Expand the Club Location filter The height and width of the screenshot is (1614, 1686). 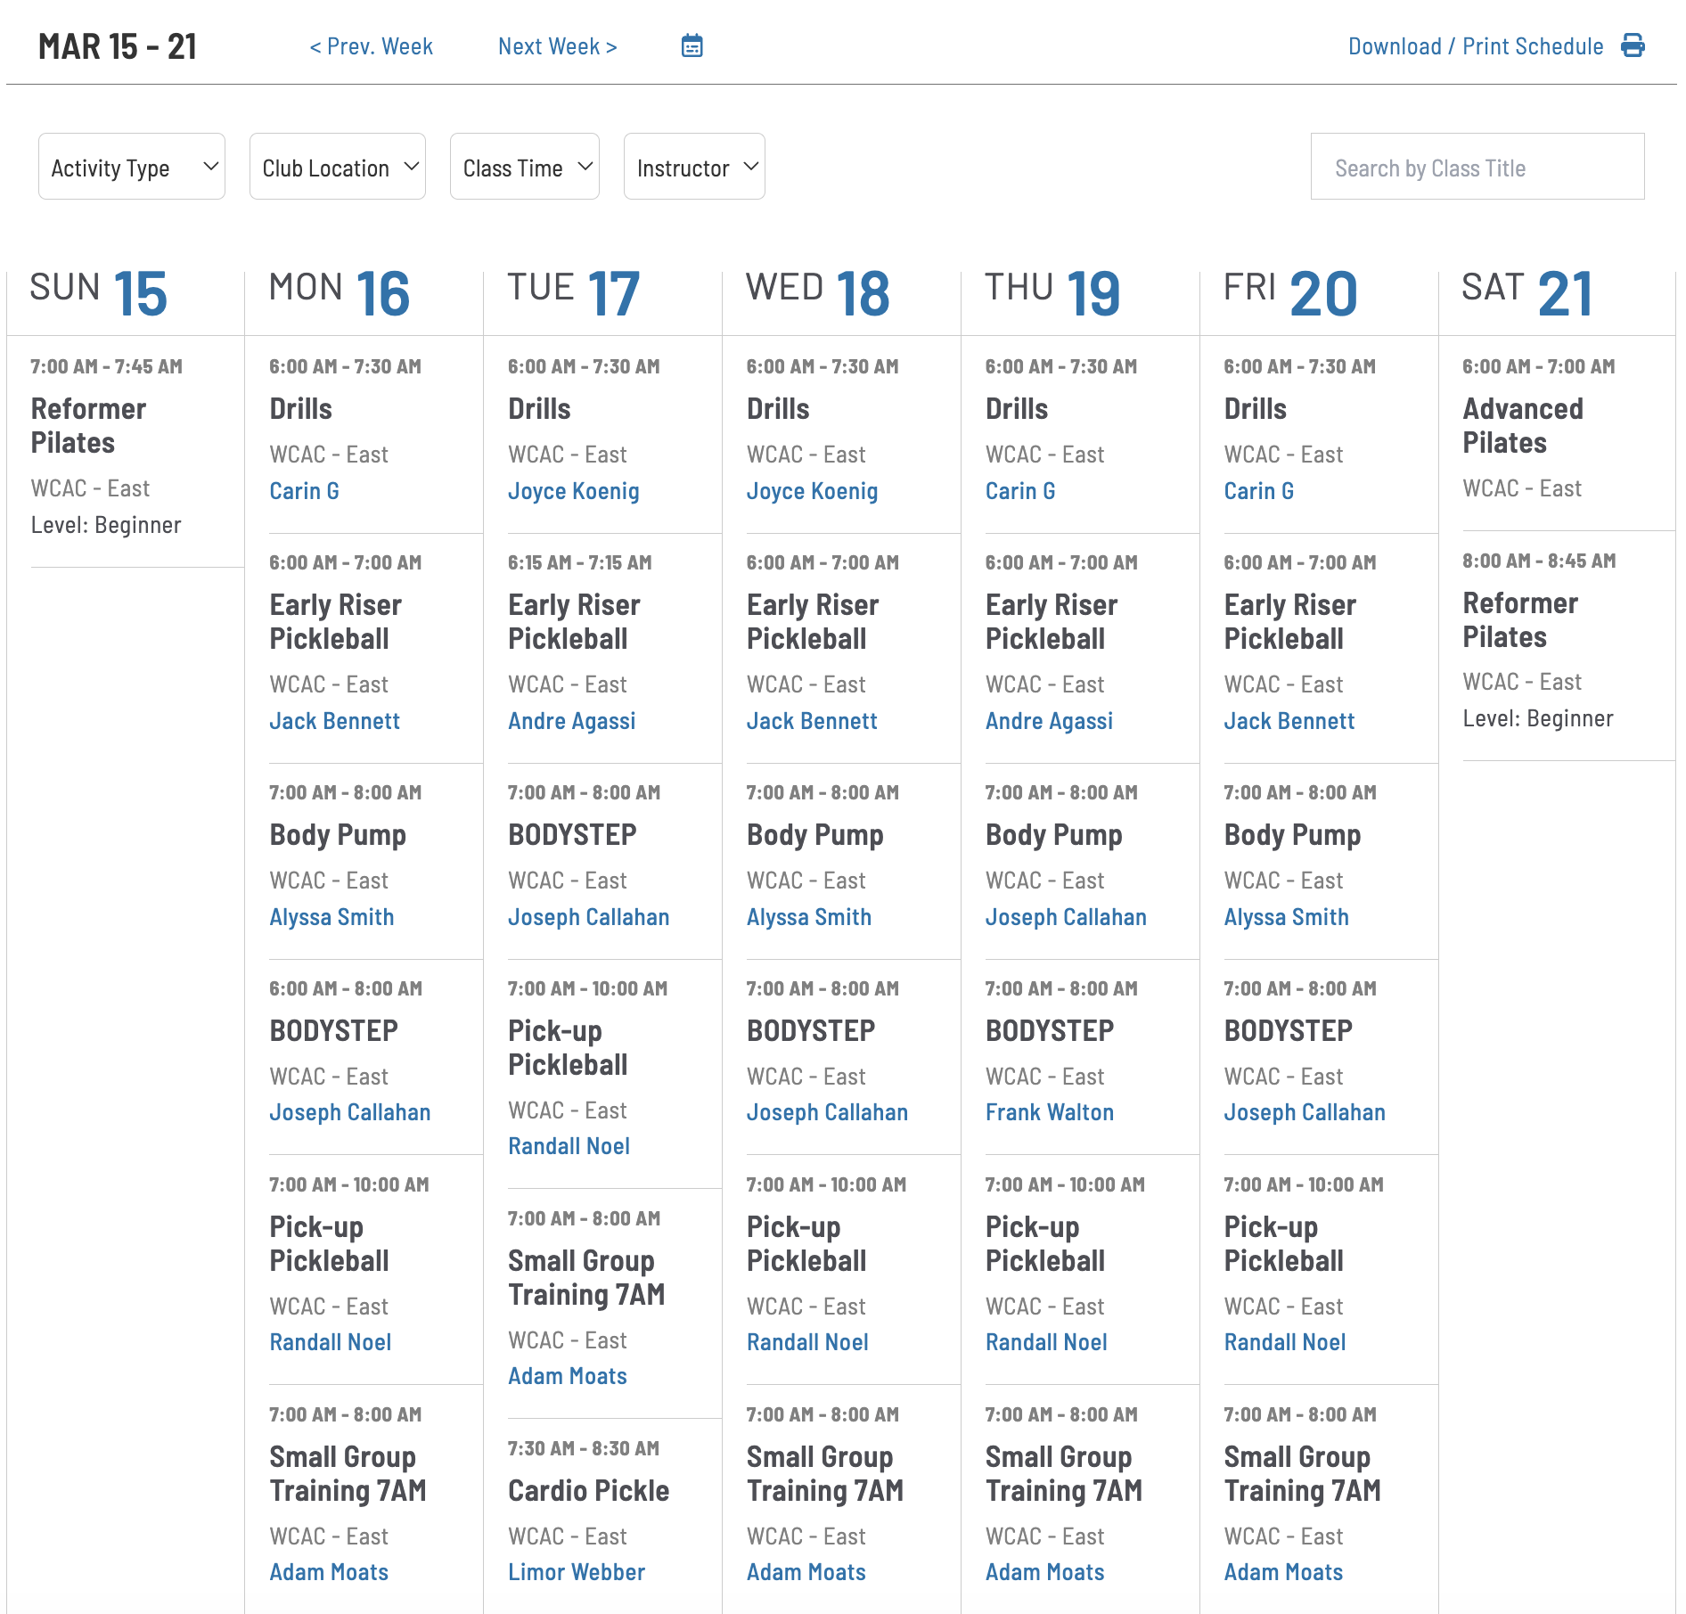[338, 167]
